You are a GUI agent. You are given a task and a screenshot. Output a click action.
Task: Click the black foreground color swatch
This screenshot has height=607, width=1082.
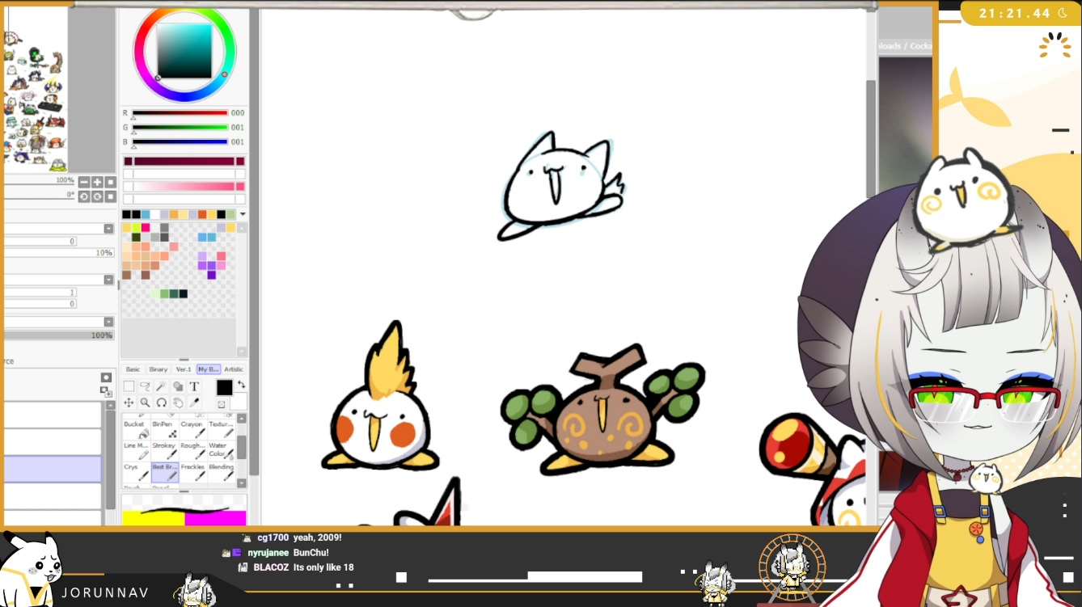pos(224,388)
